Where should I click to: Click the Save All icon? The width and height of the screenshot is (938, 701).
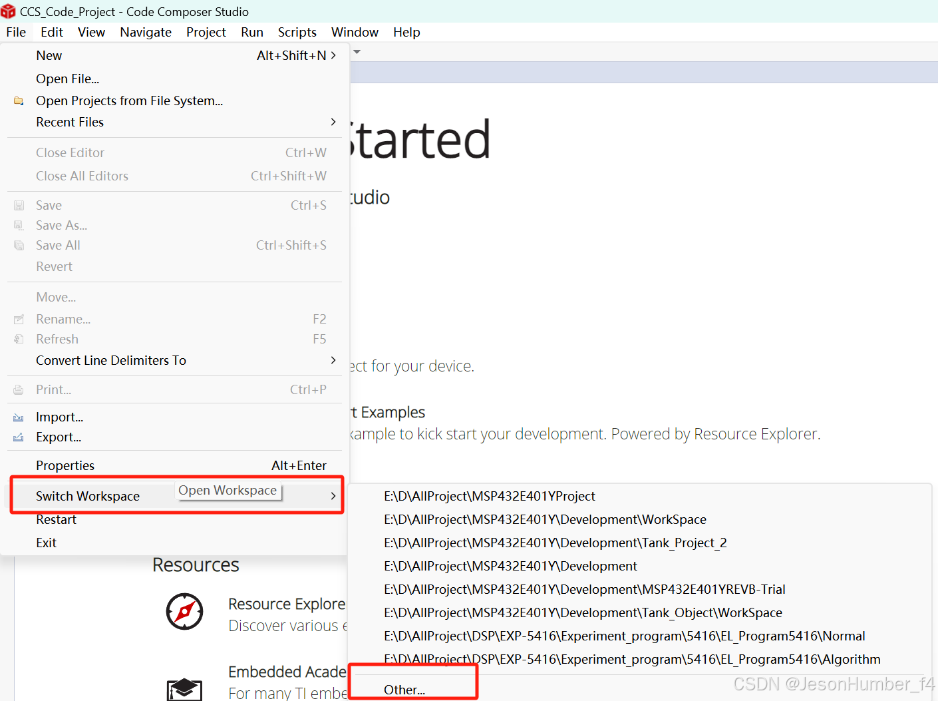19,245
